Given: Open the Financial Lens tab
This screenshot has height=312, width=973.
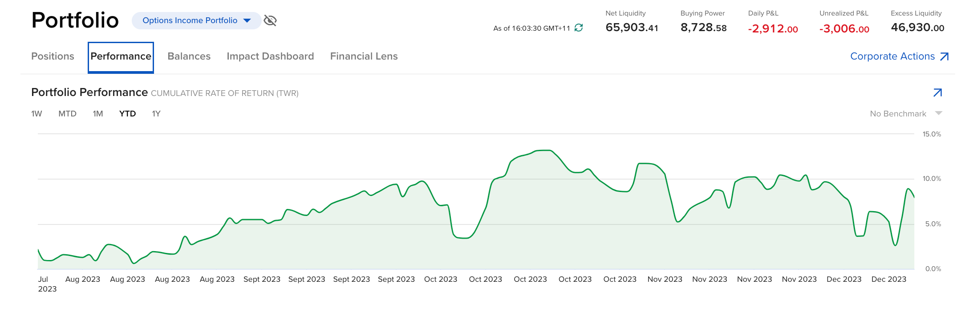Looking at the screenshot, I should 364,56.
